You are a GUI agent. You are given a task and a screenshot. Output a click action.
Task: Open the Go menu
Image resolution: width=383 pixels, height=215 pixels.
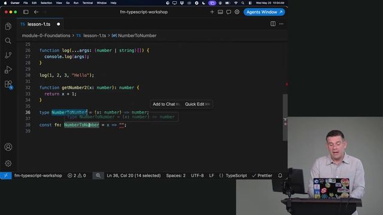coord(68,3)
